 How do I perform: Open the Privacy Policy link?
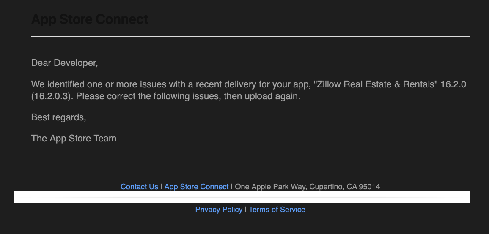[x=219, y=210]
